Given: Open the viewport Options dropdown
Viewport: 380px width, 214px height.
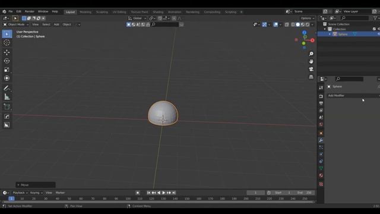Looking at the screenshot, I should [308, 18].
